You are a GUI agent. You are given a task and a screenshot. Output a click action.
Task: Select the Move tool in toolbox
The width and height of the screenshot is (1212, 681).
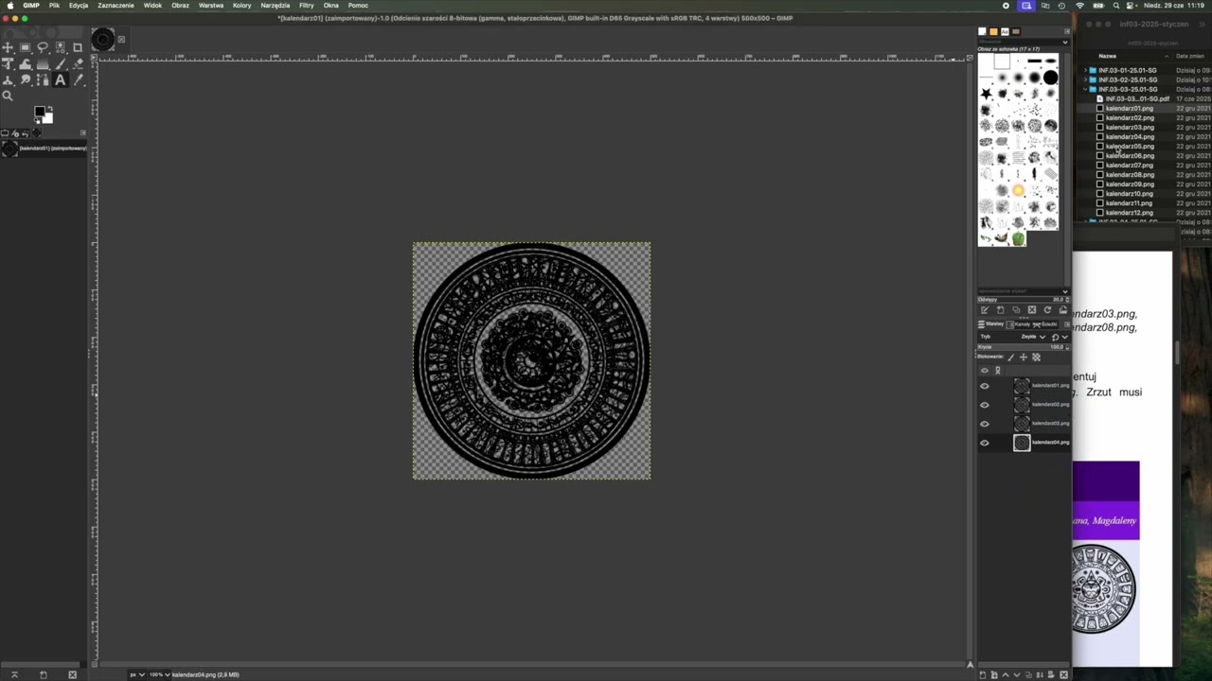[x=8, y=47]
